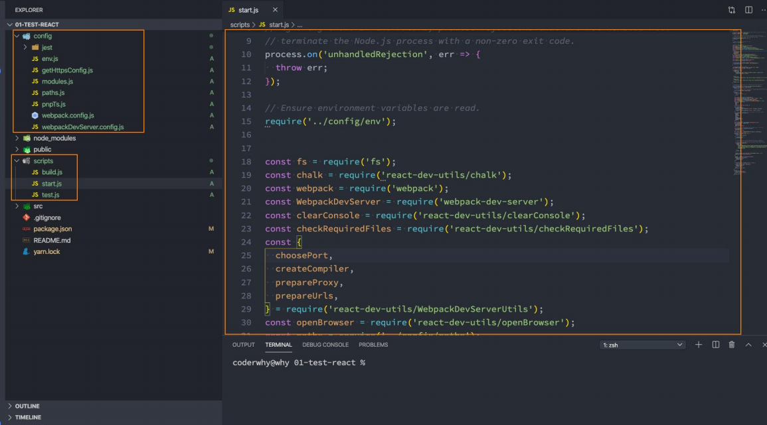Click the JS icon beside getHttpsConfig.js
Screen dimensions: 767x425
point(35,70)
